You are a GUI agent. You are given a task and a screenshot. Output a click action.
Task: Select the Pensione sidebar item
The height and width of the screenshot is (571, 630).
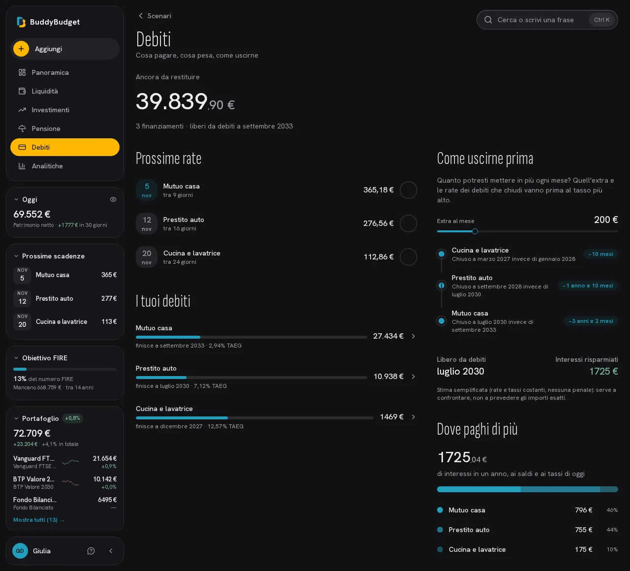65,128
